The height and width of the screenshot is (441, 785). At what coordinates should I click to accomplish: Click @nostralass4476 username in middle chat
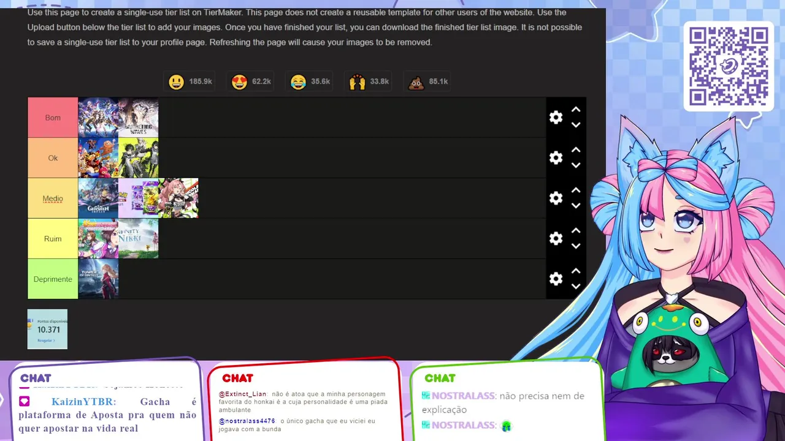click(x=247, y=421)
